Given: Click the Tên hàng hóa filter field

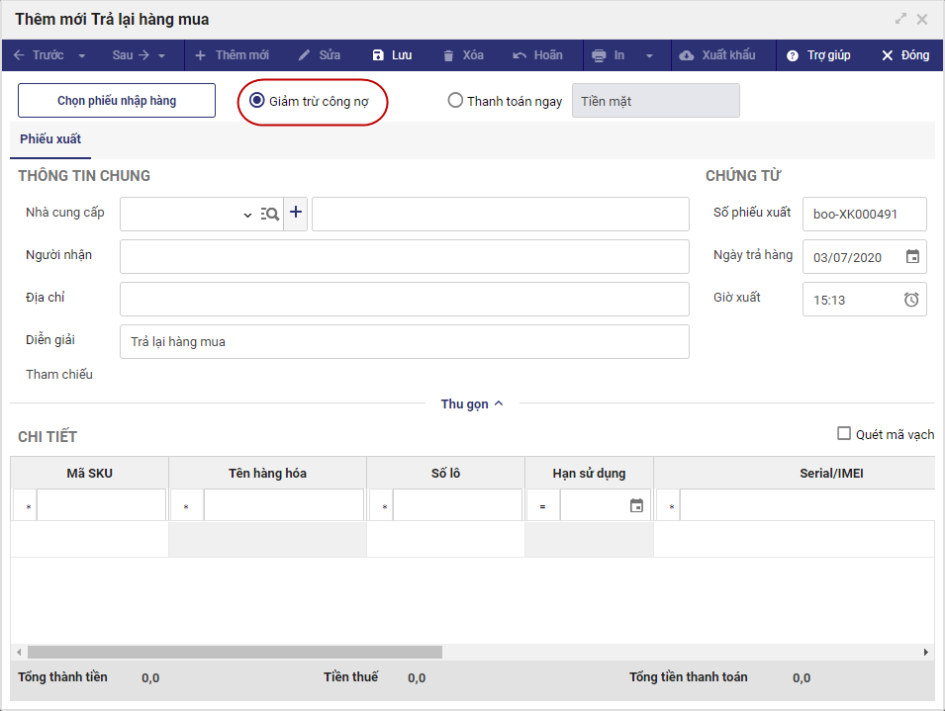Looking at the screenshot, I should (x=284, y=505).
